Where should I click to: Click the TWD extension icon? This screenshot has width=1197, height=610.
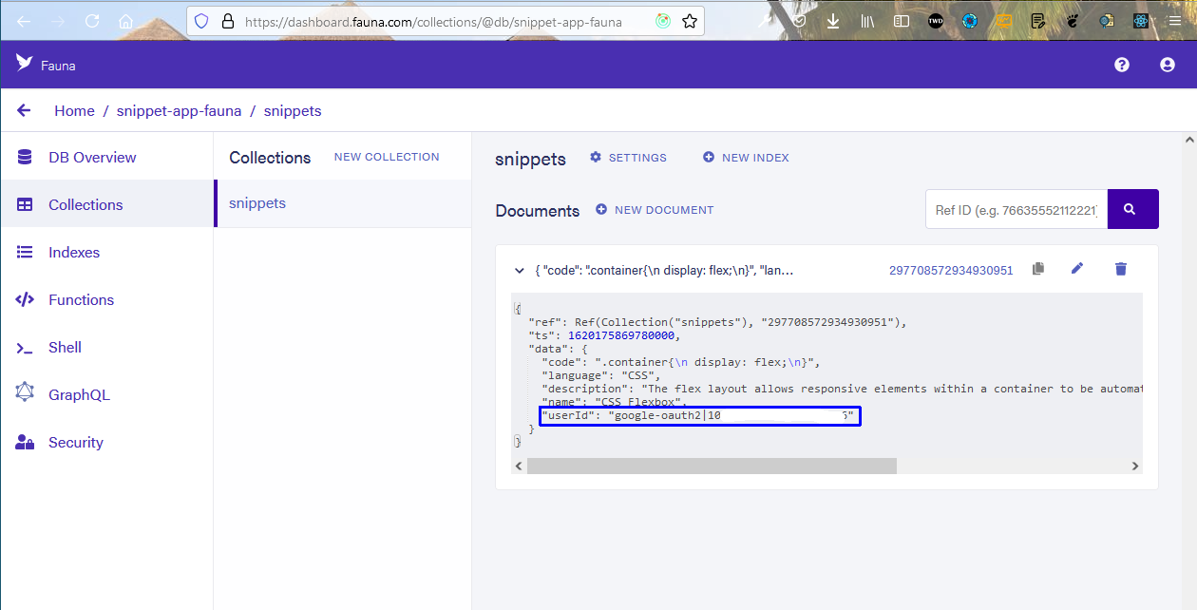tap(936, 21)
